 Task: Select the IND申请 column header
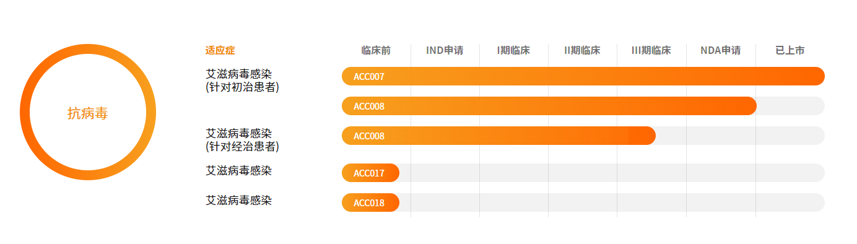445,50
